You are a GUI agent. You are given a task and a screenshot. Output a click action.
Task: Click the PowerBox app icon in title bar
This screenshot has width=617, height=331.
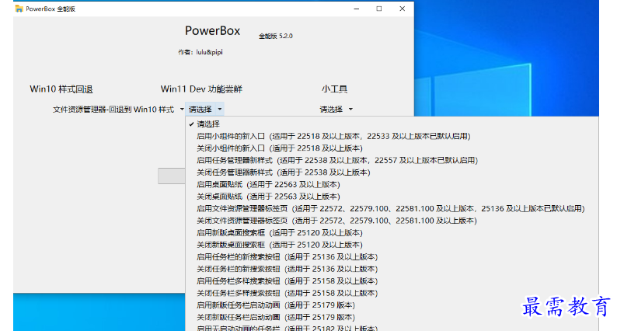click(19, 9)
